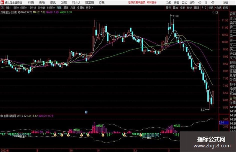Click the envelope message icon
Viewport: 236px width, 152px height.
point(213,2)
